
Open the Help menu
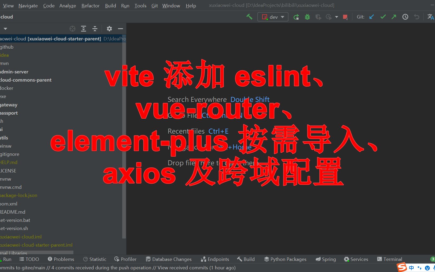[191, 6]
